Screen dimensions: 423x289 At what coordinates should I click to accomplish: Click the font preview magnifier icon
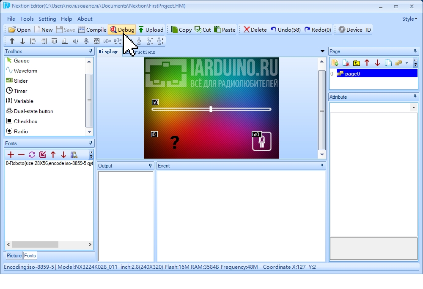coord(74,155)
